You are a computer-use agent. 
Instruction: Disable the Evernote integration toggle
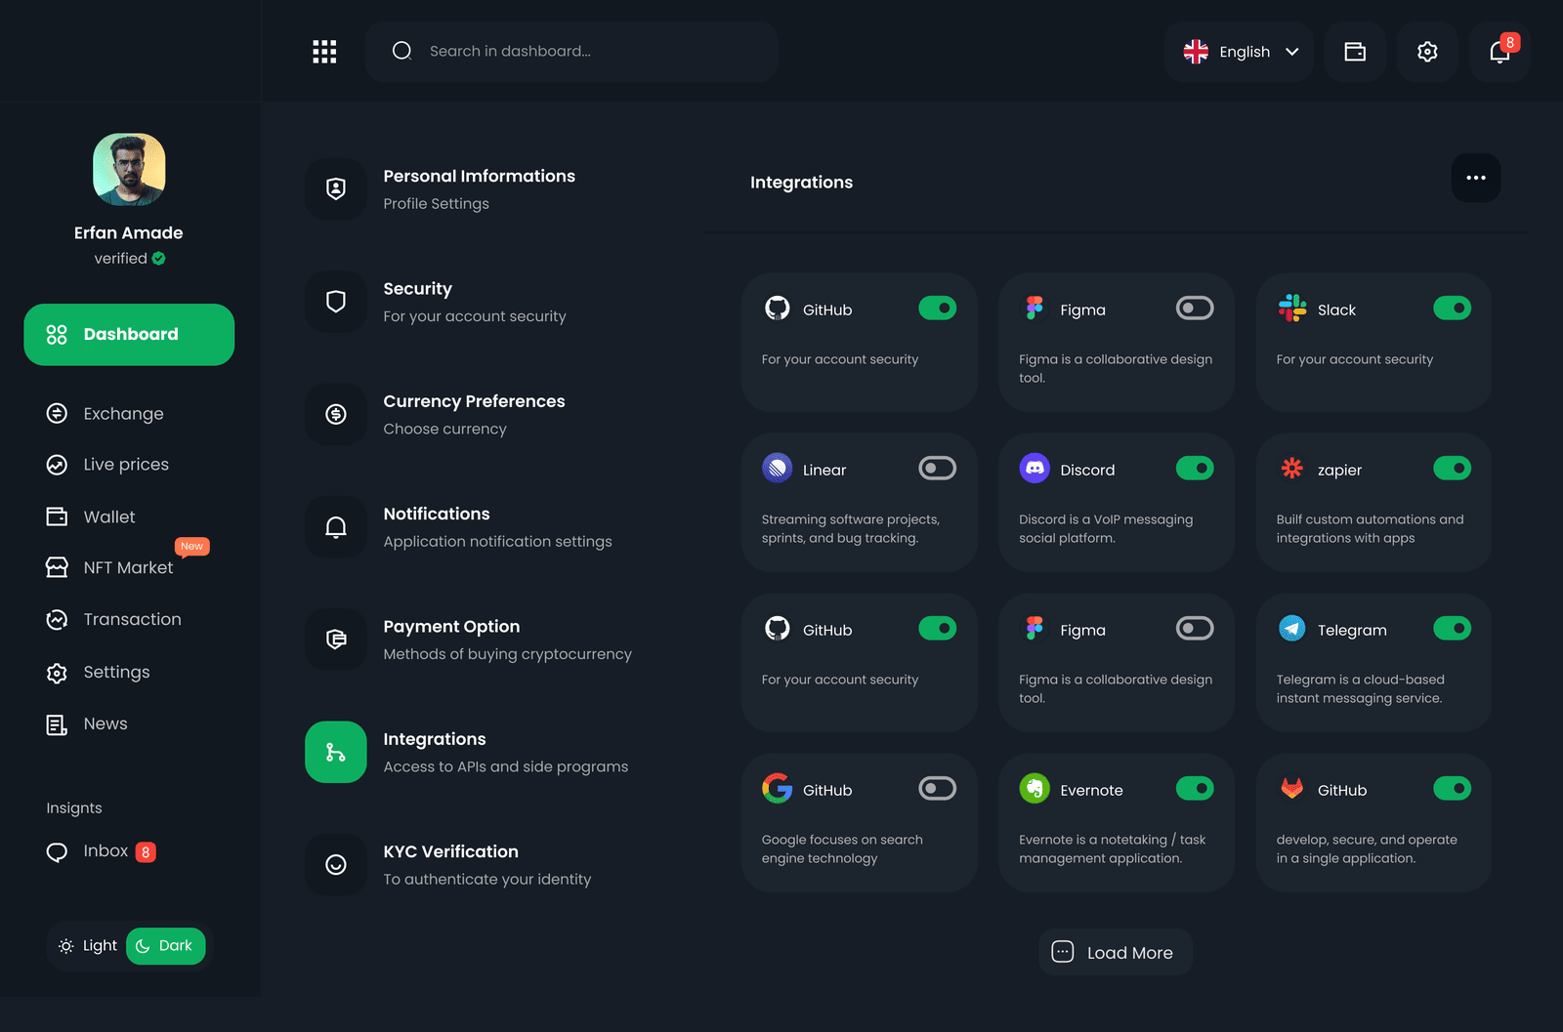[x=1195, y=789]
